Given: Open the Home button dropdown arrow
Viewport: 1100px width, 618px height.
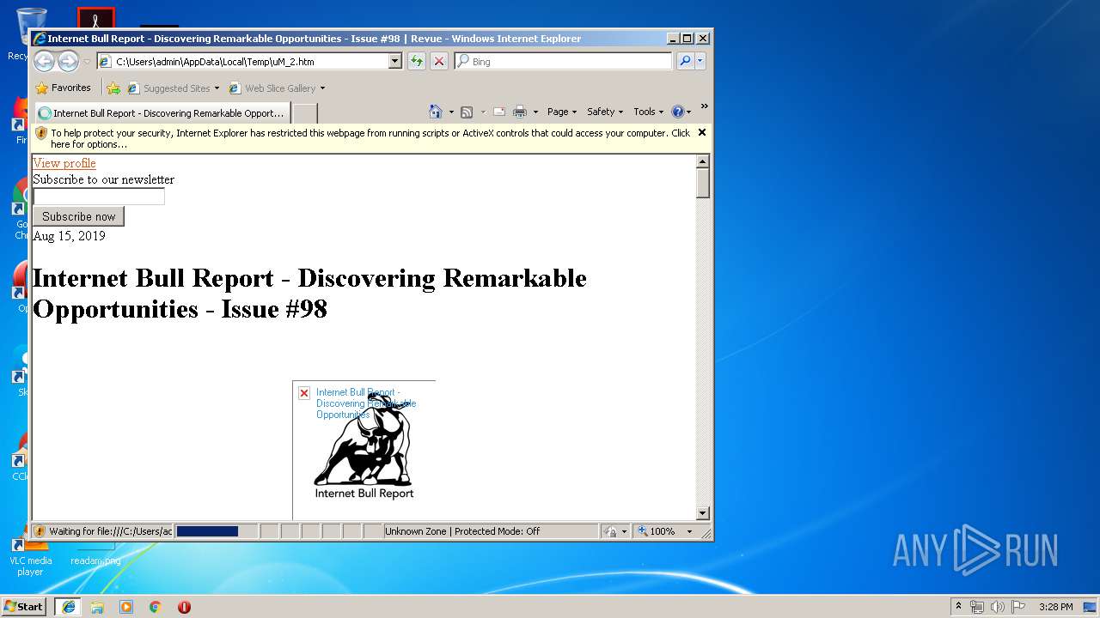Looking at the screenshot, I should [451, 112].
